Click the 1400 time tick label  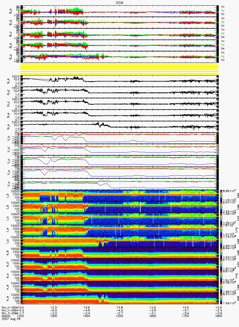87,316
